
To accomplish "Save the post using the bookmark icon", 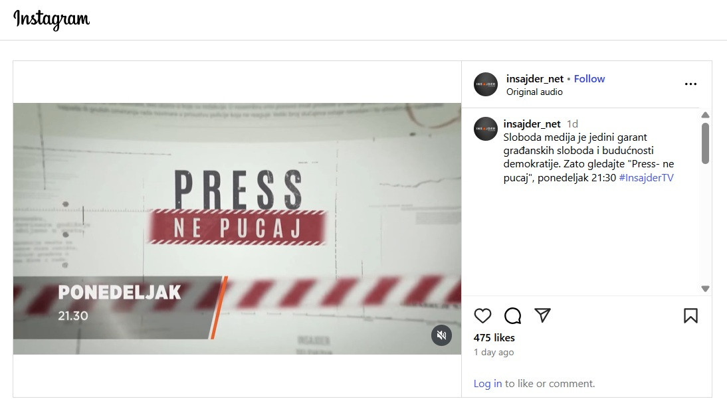I will 690,316.
